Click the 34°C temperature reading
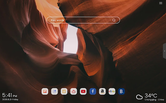The width and height of the screenshot is (166, 103). click(151, 96)
